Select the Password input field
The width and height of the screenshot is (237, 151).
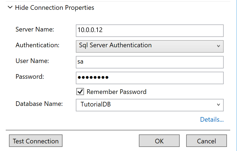(149, 78)
